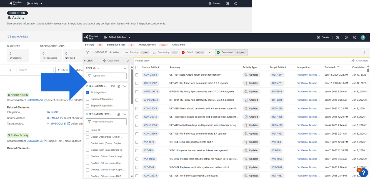Viewport: 370px width, 179px height.
Task: Click the red Failed status icon
Action: tap(183, 52)
